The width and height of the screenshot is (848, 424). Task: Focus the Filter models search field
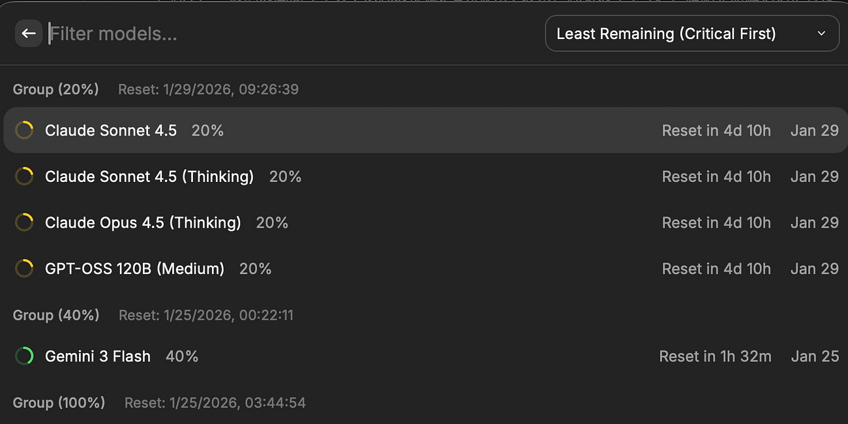(x=294, y=33)
